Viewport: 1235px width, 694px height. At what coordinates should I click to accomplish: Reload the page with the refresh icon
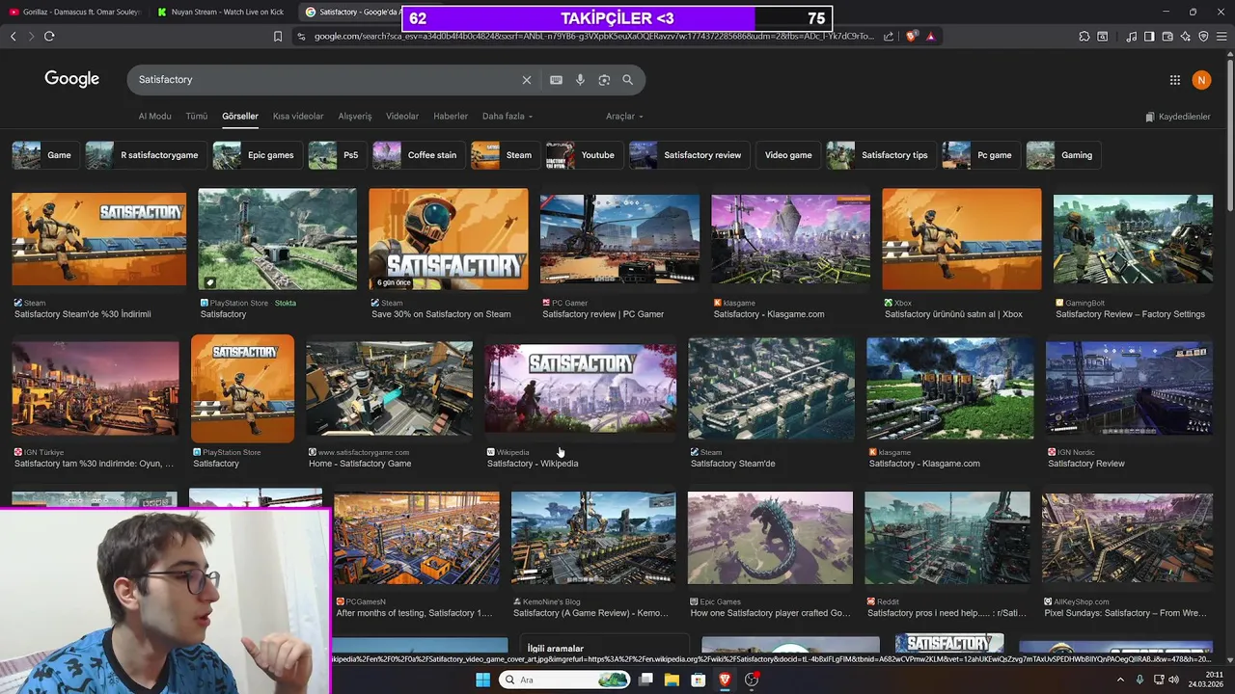(x=49, y=36)
